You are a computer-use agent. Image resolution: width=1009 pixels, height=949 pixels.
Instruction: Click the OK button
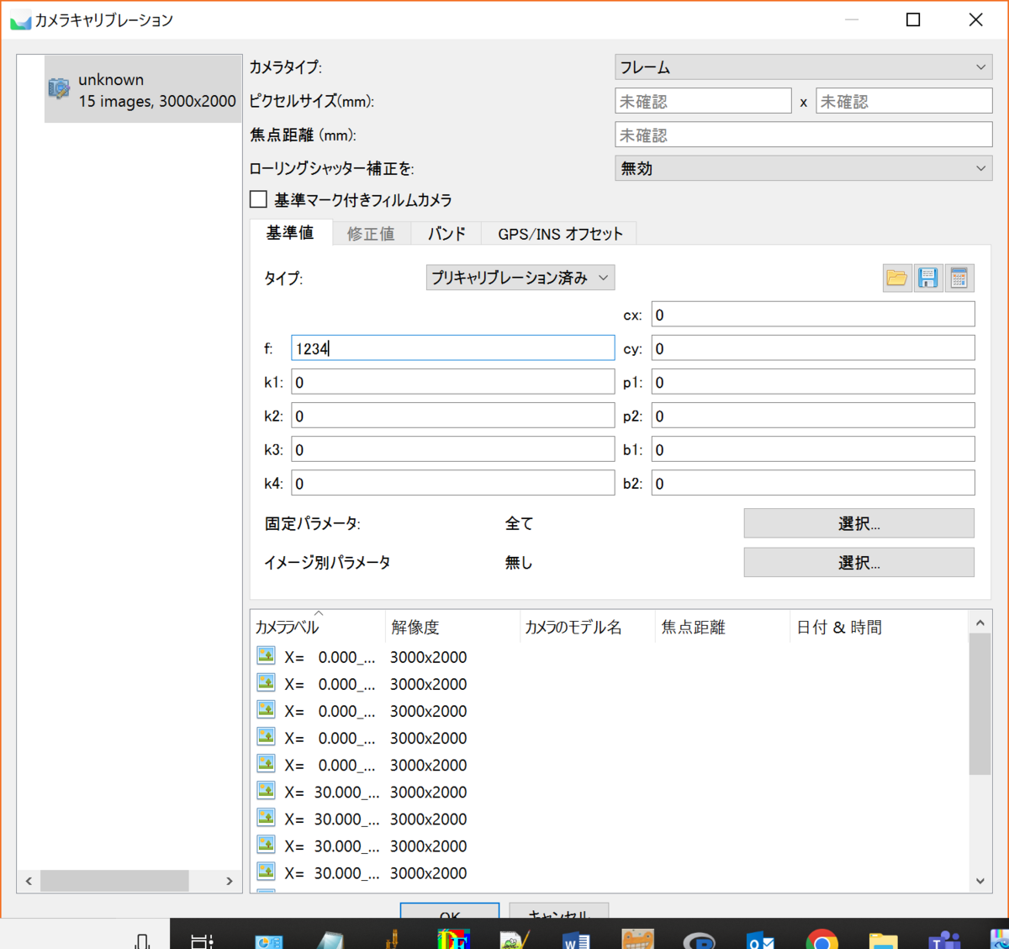pos(450,912)
